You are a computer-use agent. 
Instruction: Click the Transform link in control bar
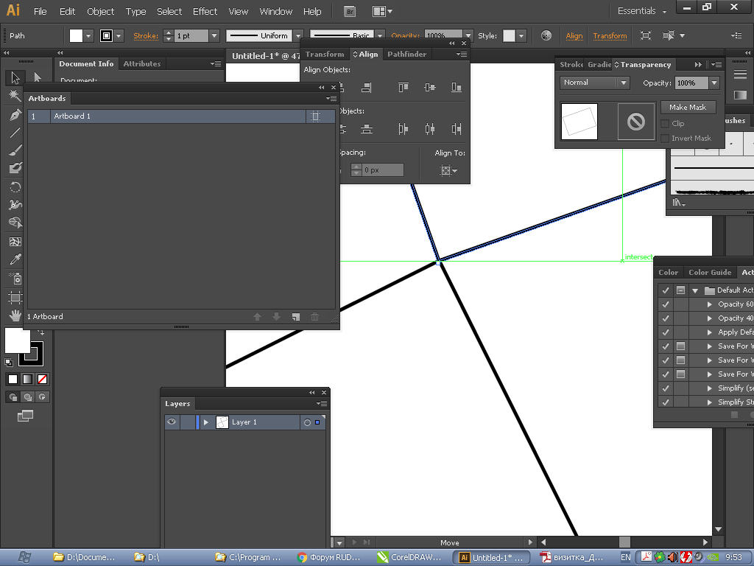pos(610,35)
